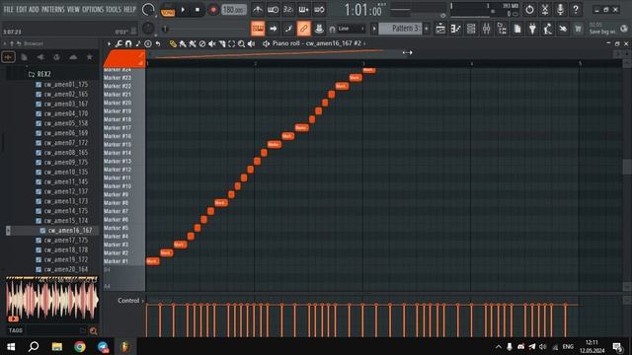Image resolution: width=632 pixels, height=355 pixels.
Task: Click the TAGS input field
Action: (x=54, y=331)
